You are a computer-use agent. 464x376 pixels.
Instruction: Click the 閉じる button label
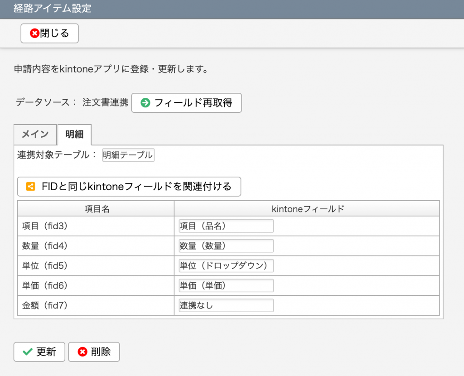(x=54, y=33)
